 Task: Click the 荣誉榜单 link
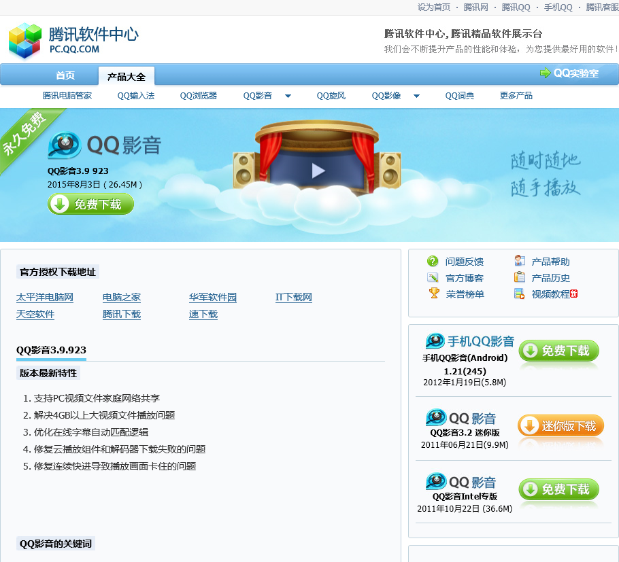(465, 294)
